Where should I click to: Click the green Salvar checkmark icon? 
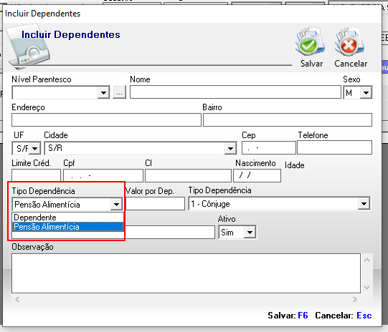click(x=311, y=41)
